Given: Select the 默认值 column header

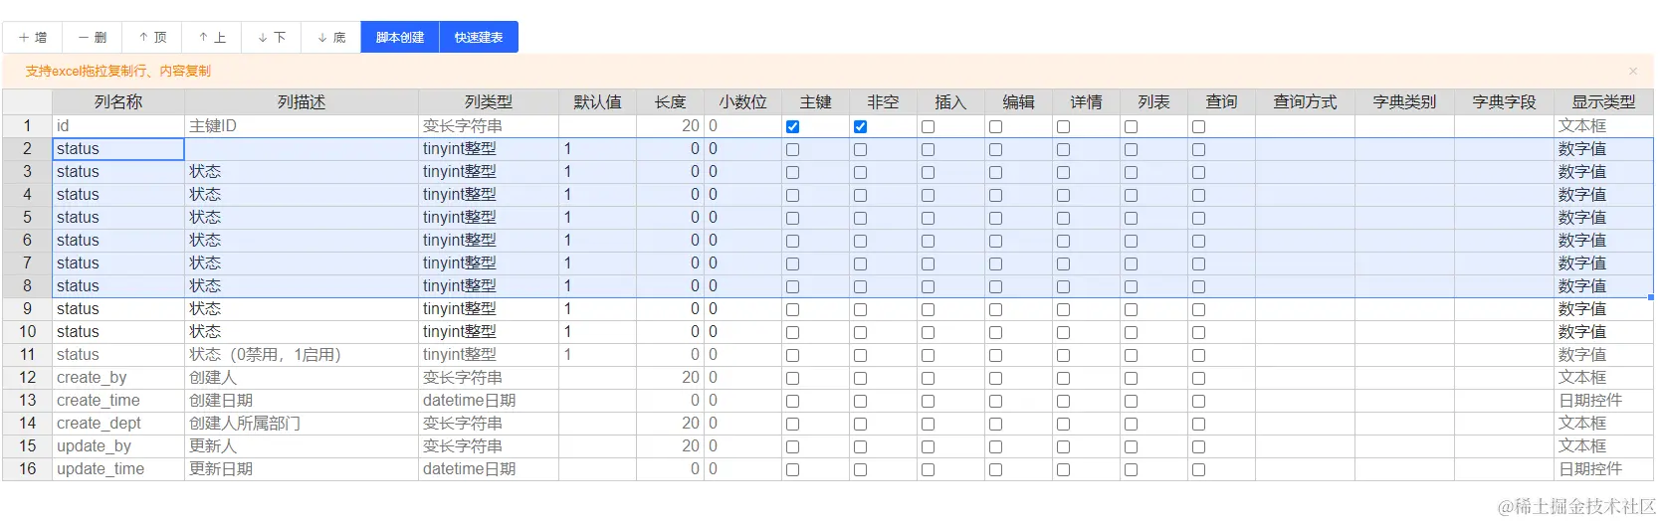Looking at the screenshot, I should [597, 102].
